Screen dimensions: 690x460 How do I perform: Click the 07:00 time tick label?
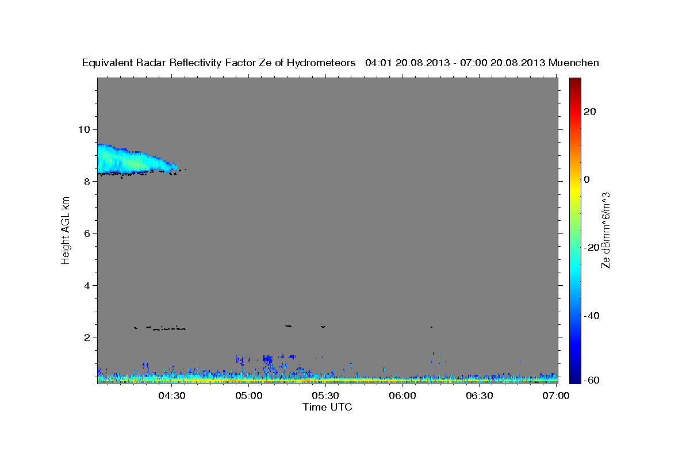pyautogui.click(x=556, y=396)
